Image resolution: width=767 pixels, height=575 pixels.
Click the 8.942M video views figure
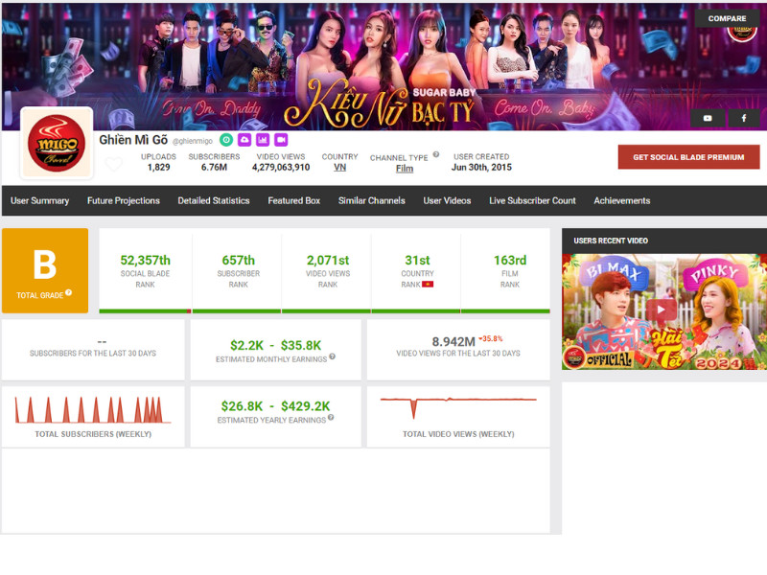[453, 341]
